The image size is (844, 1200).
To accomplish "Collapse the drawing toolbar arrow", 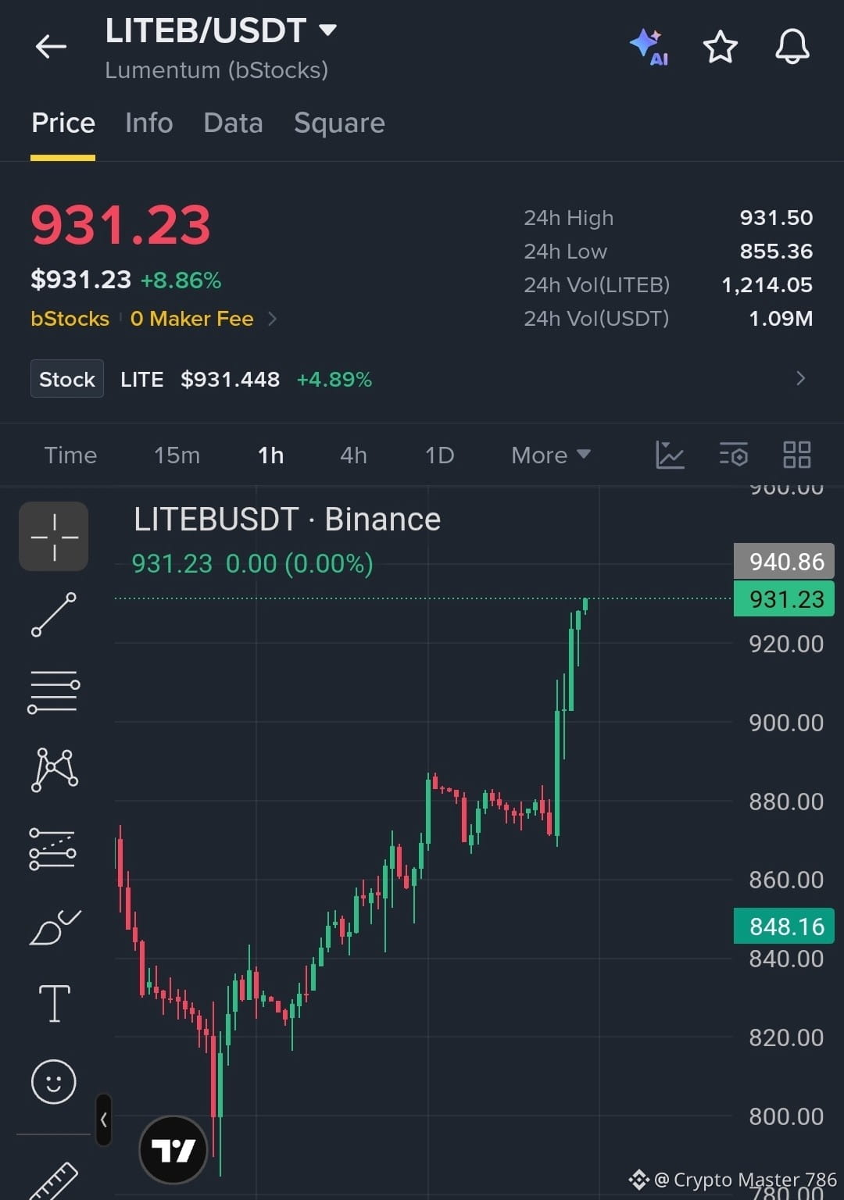I will 103,1120.
